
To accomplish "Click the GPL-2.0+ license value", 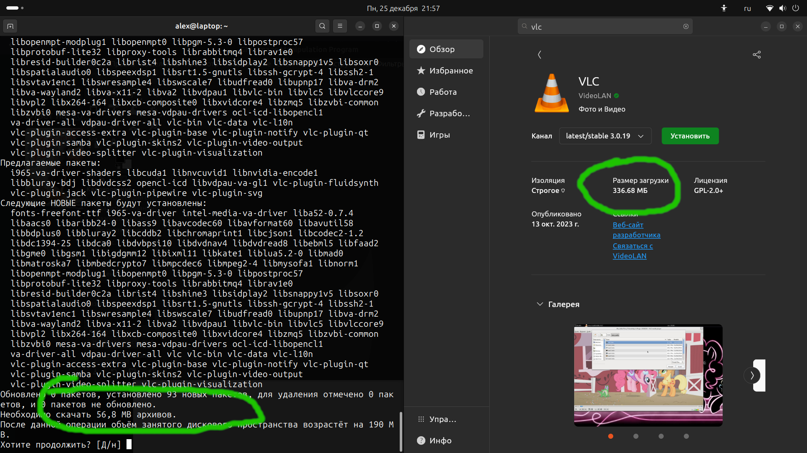I will (x=708, y=190).
